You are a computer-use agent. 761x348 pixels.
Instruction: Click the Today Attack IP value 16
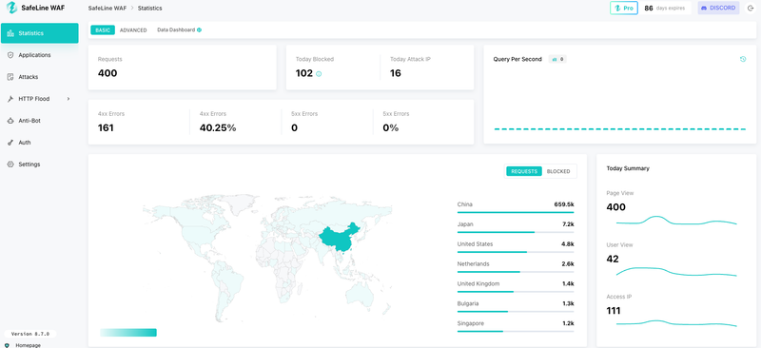pyautogui.click(x=396, y=74)
